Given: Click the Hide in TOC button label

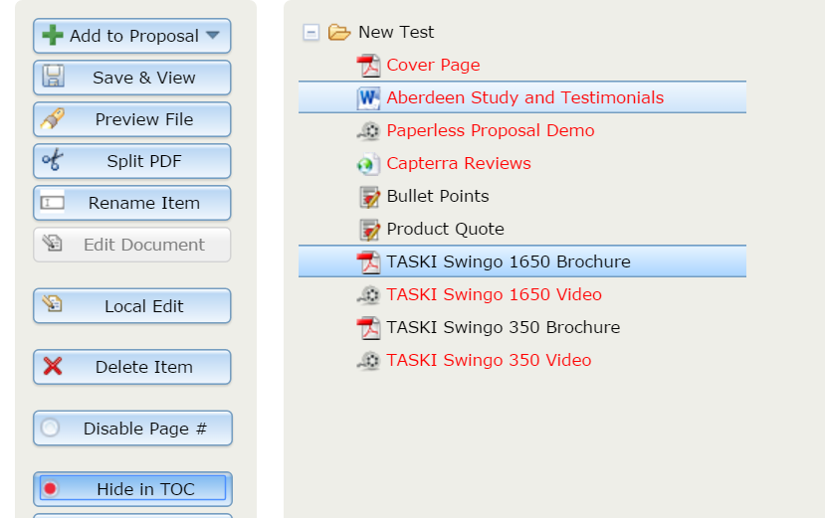Looking at the screenshot, I should point(145,489).
